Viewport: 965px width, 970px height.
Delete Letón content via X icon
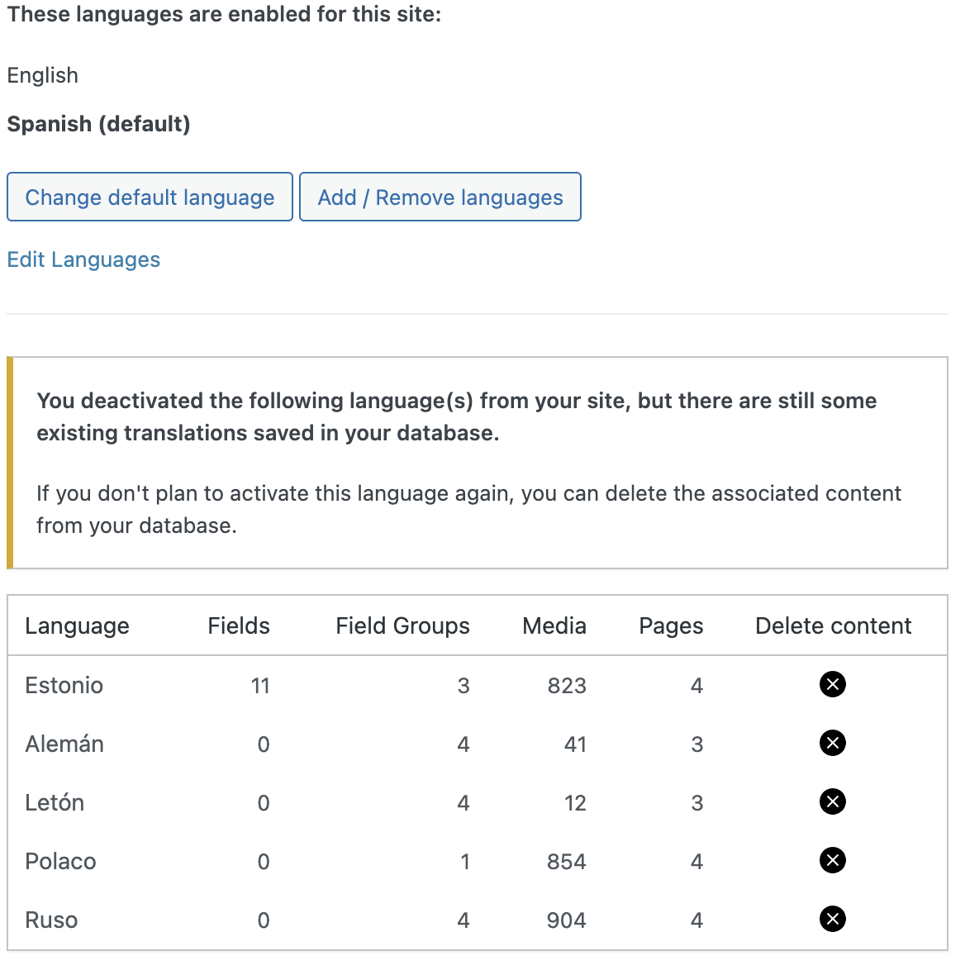coord(833,801)
